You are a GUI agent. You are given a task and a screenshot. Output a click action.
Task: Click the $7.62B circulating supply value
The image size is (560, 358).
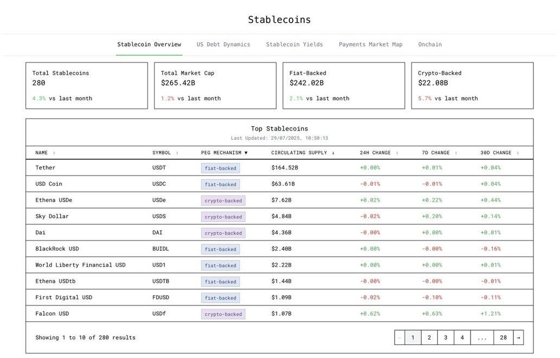pyautogui.click(x=282, y=200)
